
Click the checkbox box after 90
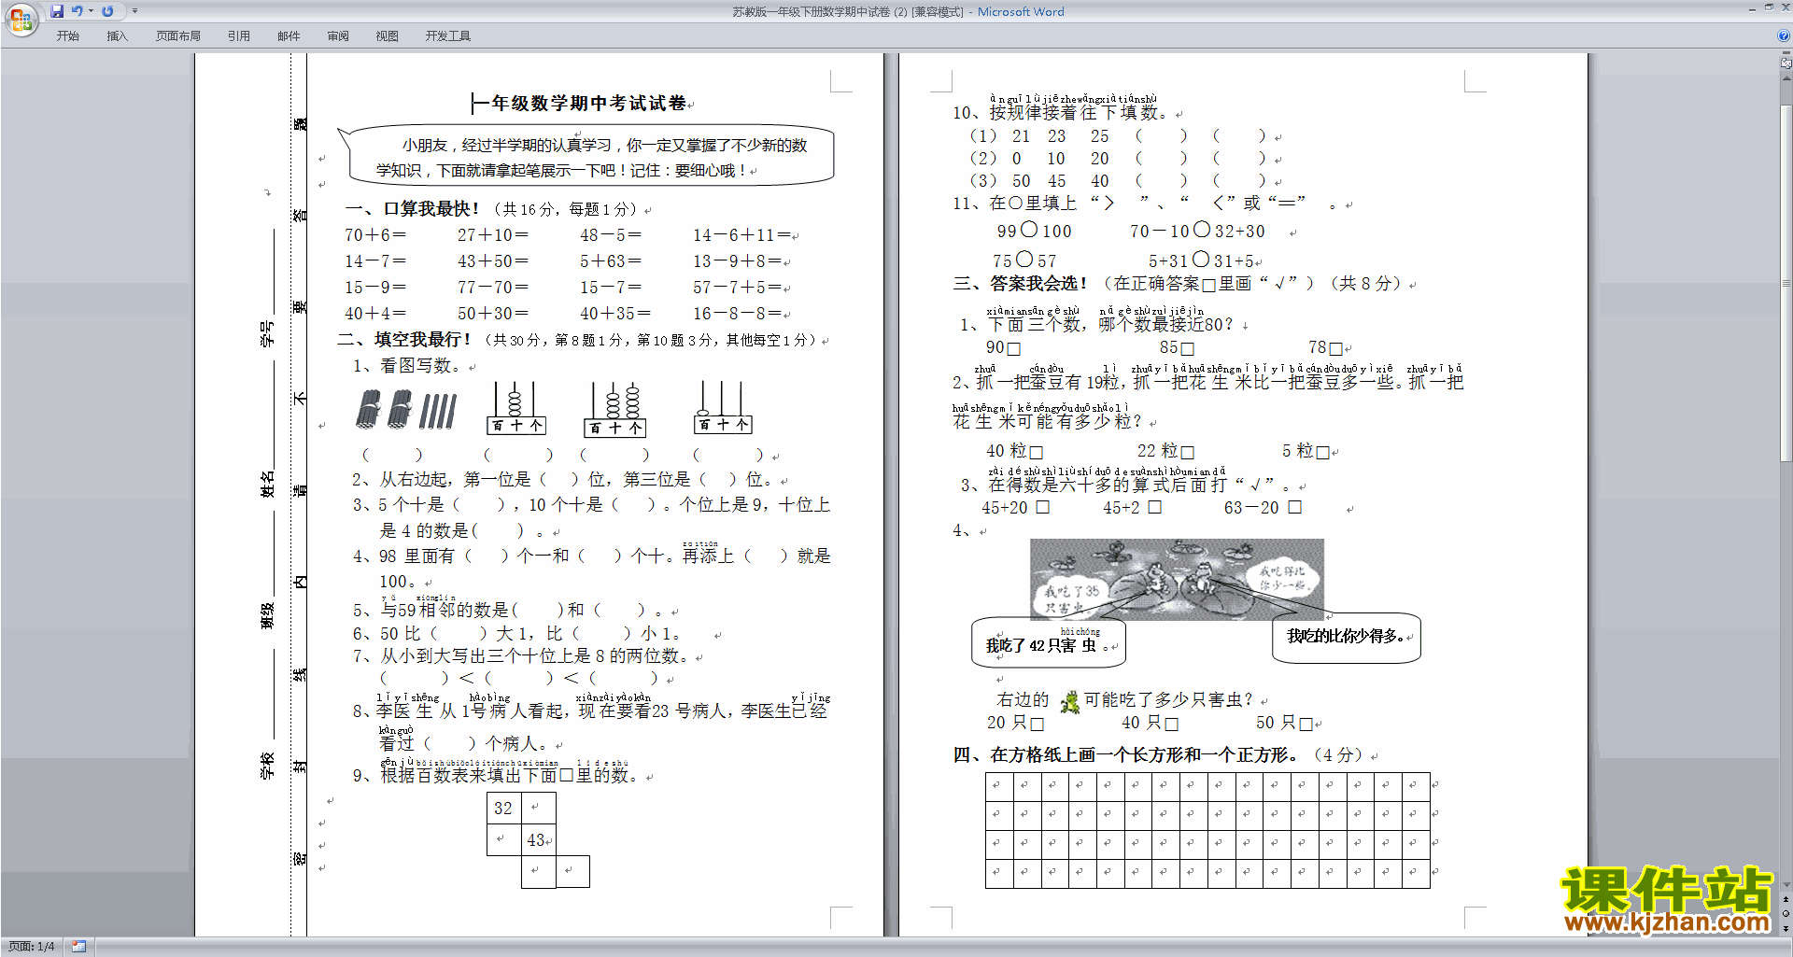(x=1014, y=349)
